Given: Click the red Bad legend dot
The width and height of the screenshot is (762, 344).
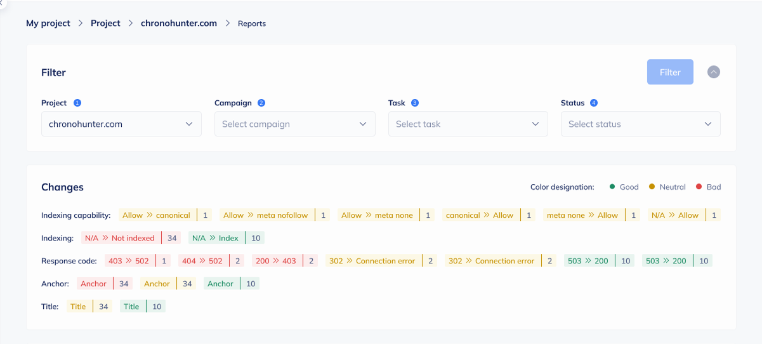Looking at the screenshot, I should pos(699,187).
